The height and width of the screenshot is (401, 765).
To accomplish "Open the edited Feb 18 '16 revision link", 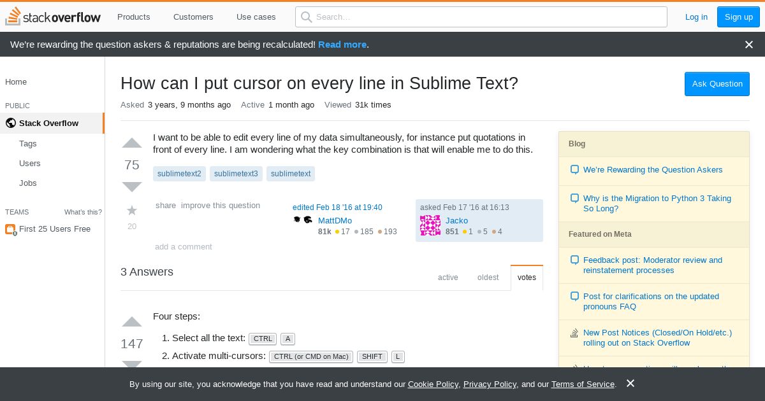I will [337, 208].
